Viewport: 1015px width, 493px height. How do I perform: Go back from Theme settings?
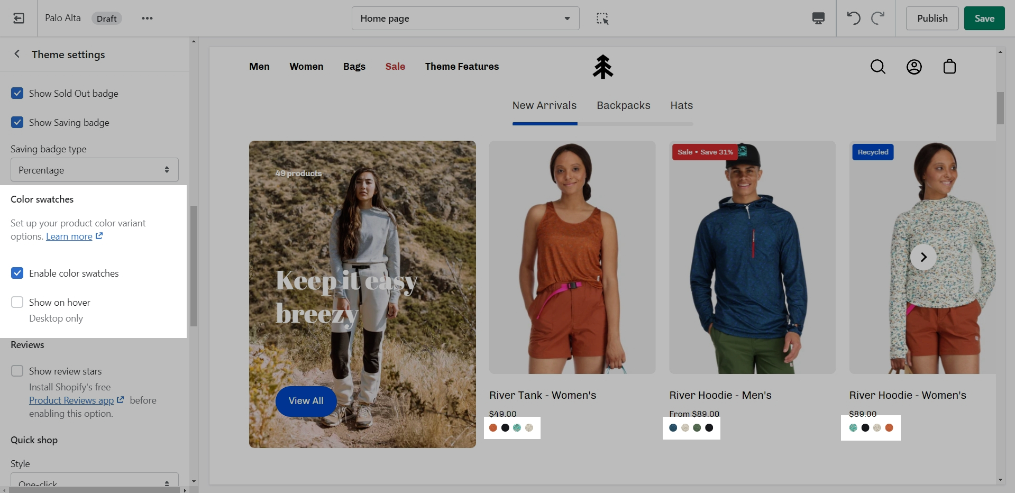[x=17, y=54]
